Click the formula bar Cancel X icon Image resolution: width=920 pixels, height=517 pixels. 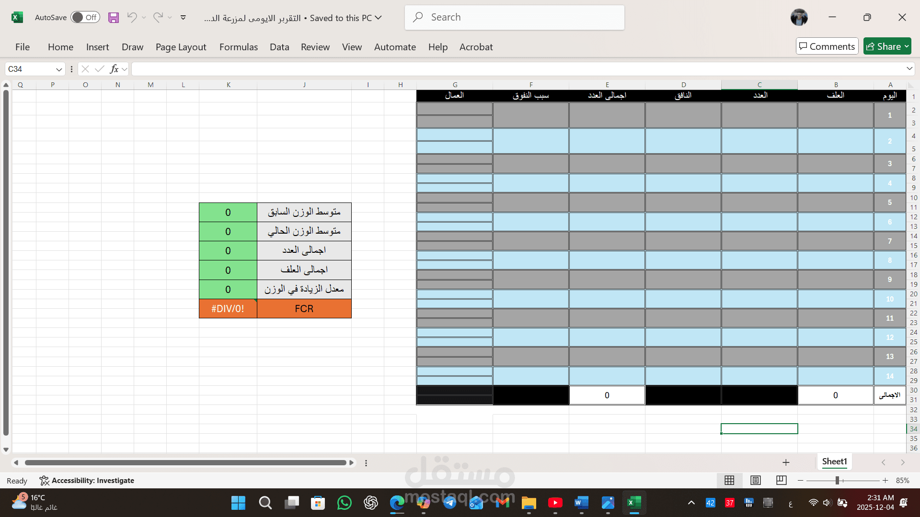click(x=85, y=69)
